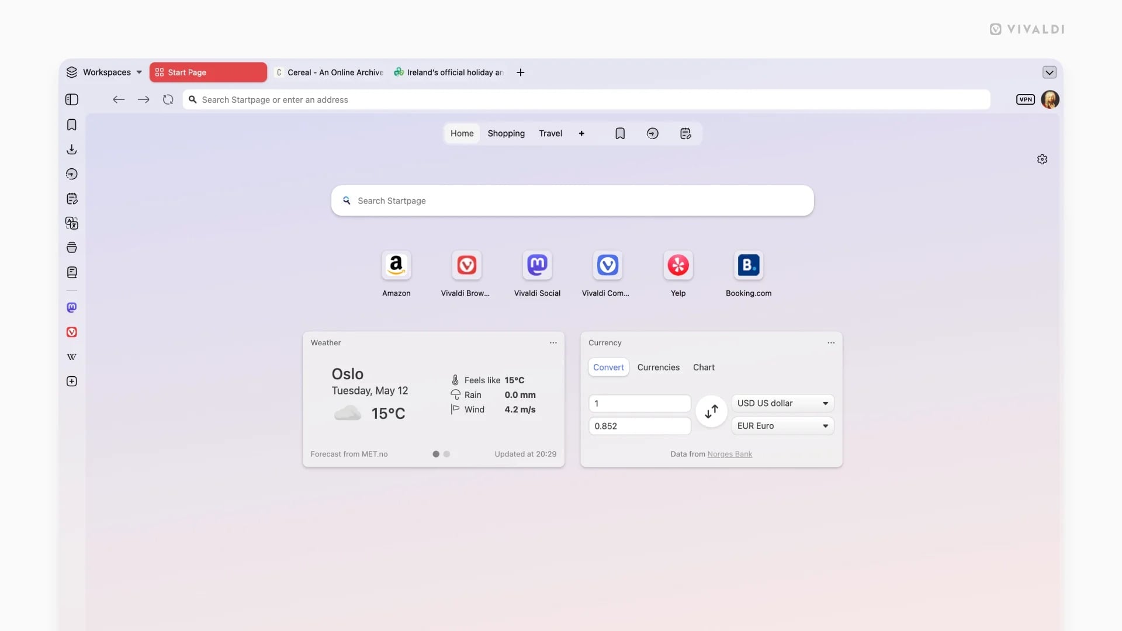1122x631 pixels.
Task: Open the Workspaces dropdown
Action: tap(105, 72)
